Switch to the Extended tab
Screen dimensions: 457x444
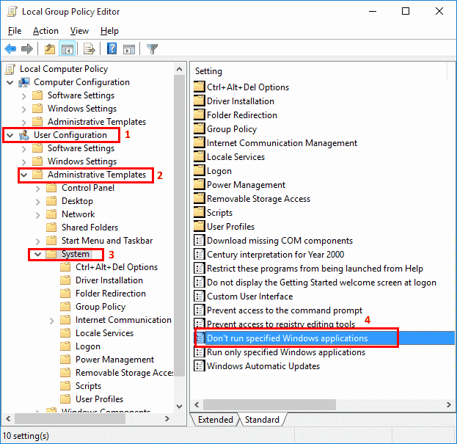pos(215,420)
